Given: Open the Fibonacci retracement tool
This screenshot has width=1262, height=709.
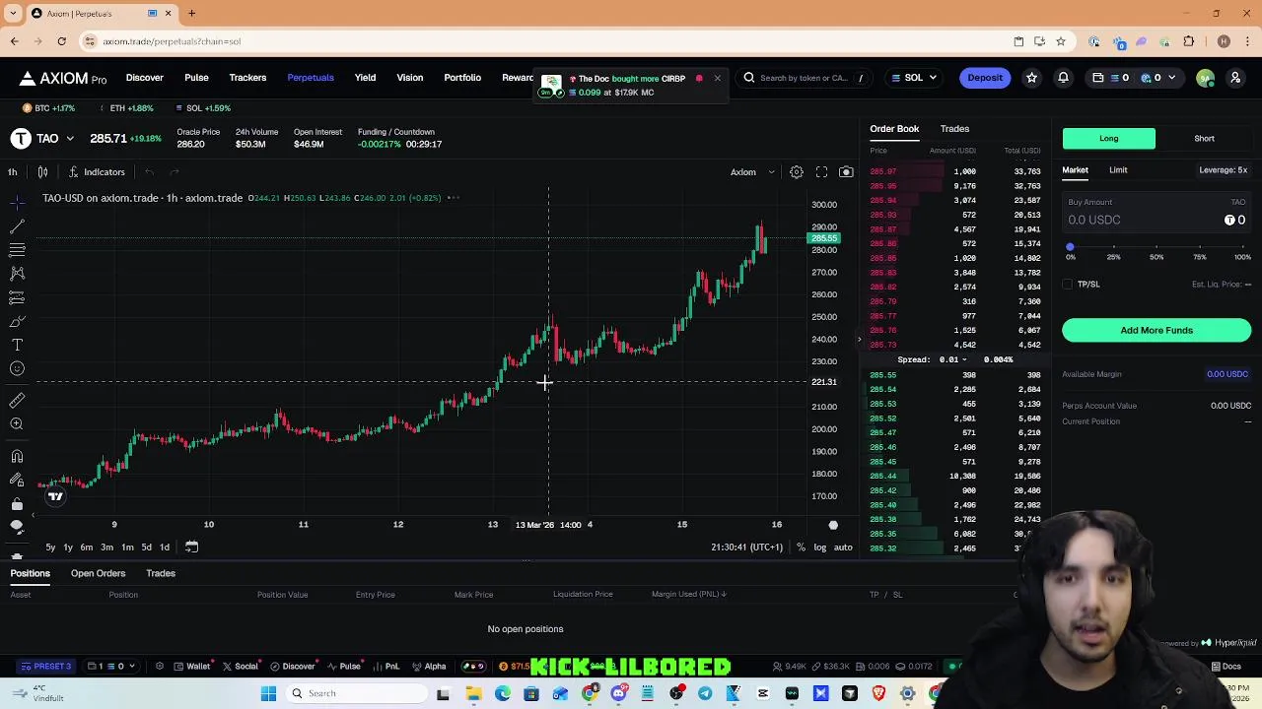Looking at the screenshot, I should [x=17, y=250].
